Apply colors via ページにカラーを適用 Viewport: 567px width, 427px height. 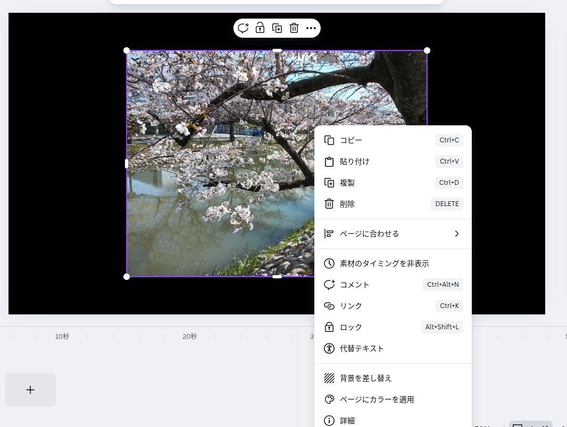click(377, 399)
